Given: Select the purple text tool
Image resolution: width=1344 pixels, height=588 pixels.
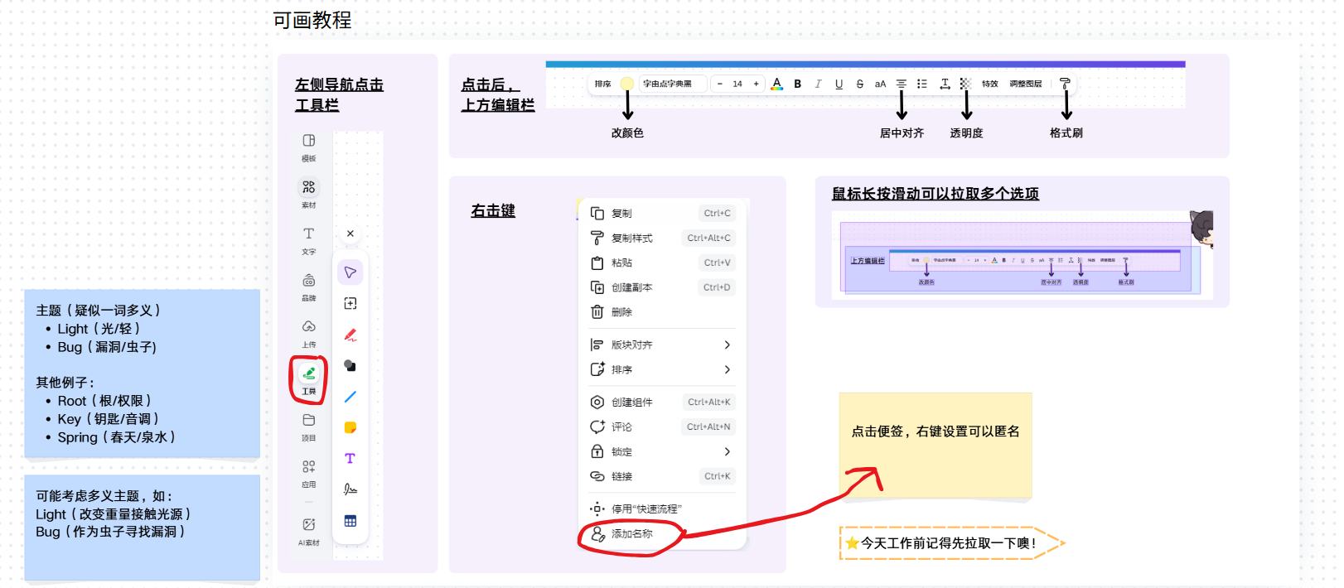Looking at the screenshot, I should pyautogui.click(x=351, y=459).
